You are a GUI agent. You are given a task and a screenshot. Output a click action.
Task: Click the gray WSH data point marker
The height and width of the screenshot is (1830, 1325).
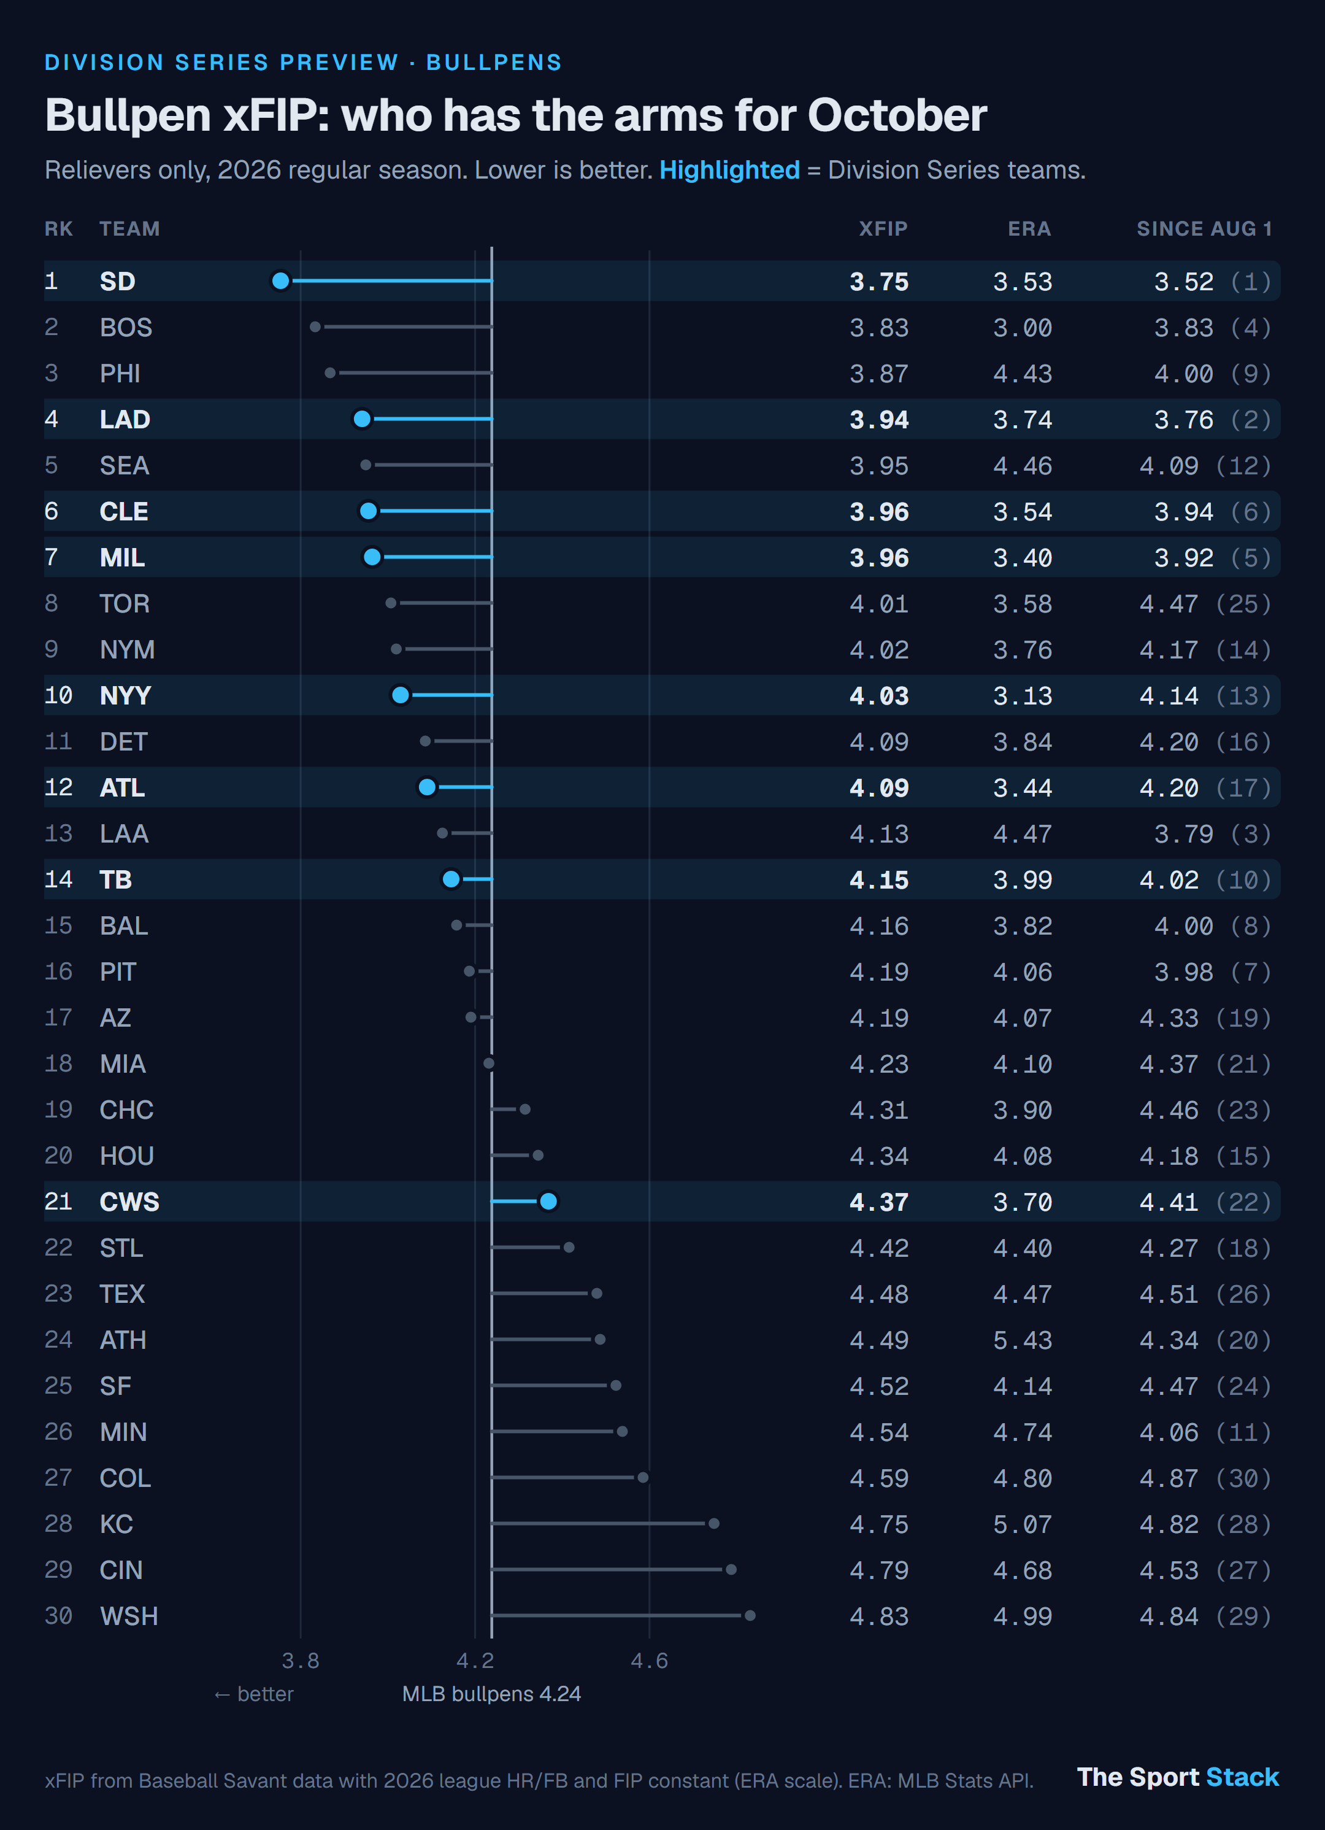(x=750, y=1615)
